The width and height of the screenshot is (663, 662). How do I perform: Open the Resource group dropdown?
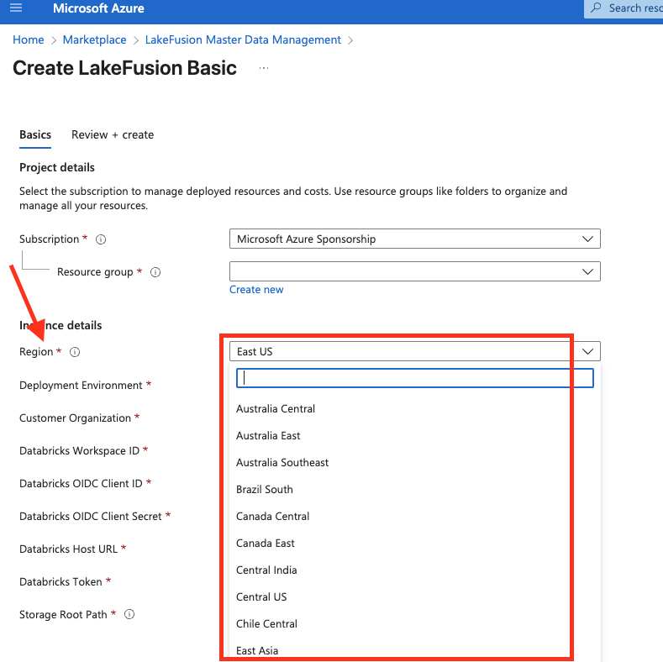(415, 271)
